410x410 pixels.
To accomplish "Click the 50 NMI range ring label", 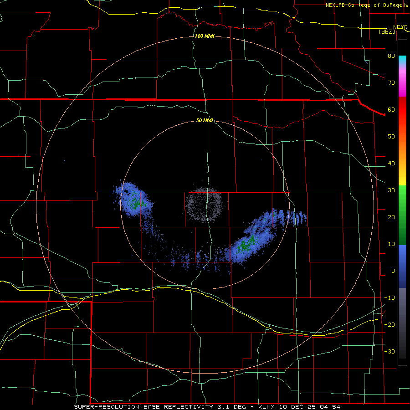I will tap(205, 120).
